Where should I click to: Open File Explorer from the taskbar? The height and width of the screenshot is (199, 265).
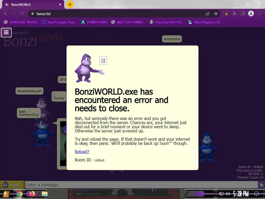click(x=45, y=194)
